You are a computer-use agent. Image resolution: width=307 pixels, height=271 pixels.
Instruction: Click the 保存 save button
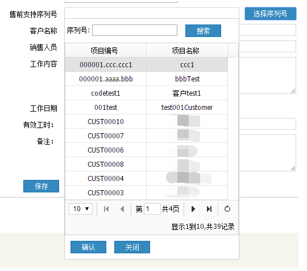point(41,186)
